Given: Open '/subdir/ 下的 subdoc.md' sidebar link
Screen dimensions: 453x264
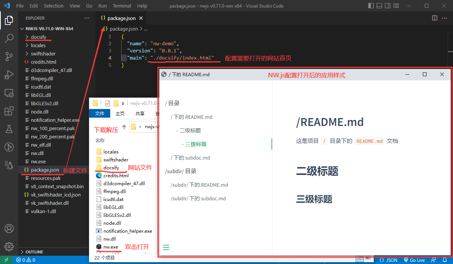Looking at the screenshot, I should pyautogui.click(x=198, y=198).
